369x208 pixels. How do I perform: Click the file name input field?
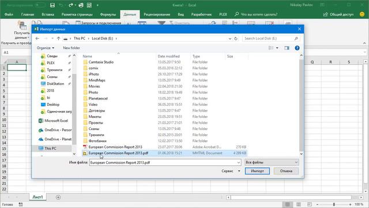point(163,162)
